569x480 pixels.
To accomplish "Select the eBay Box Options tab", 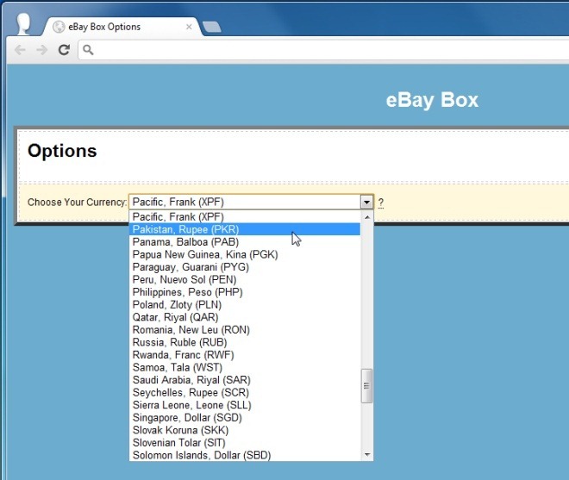I will click(x=122, y=27).
